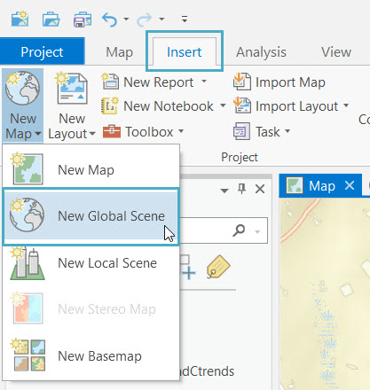Click the New Layout icon
The height and width of the screenshot is (390, 370).
click(x=72, y=88)
